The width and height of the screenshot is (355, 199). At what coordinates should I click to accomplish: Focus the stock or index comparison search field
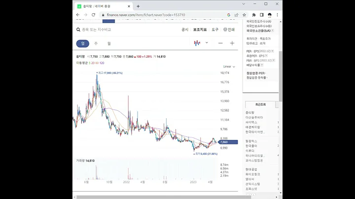tap(97, 30)
